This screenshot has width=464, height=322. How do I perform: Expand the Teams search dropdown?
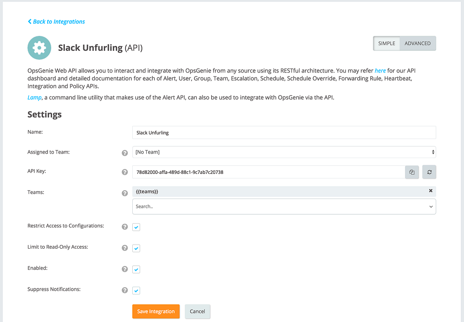tap(284, 207)
